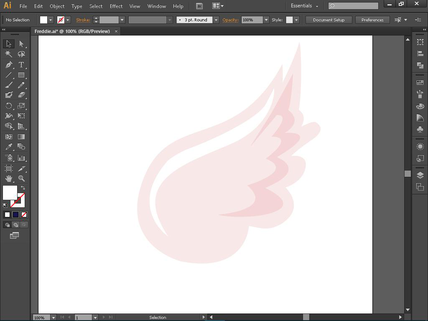Viewport: 428px width, 321px height.
Task: Select the Pen tool
Action: pyautogui.click(x=9, y=65)
